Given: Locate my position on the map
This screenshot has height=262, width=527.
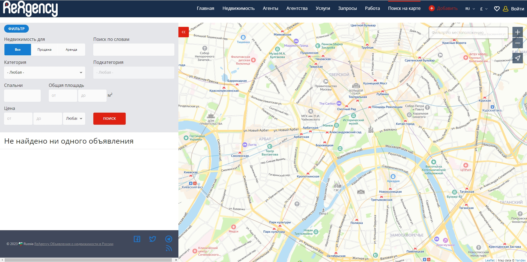Looking at the screenshot, I should coord(517,58).
